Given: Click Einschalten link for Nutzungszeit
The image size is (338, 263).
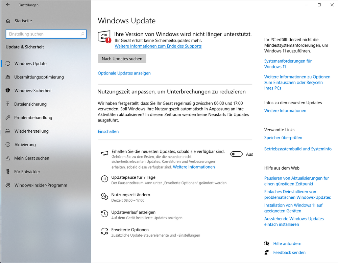Looking at the screenshot, I should pos(108,131).
